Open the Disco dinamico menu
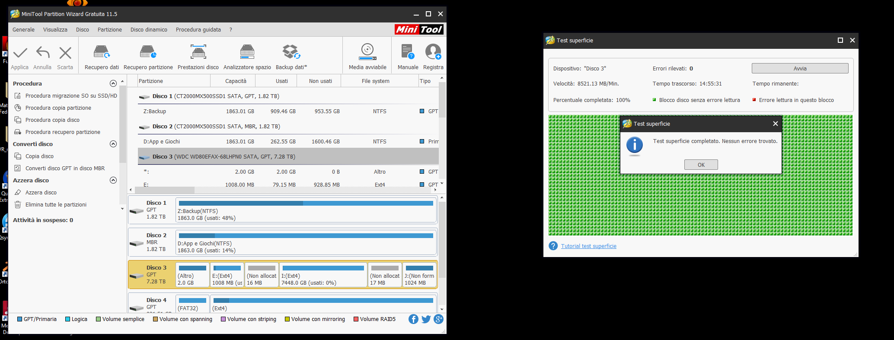Viewport: 894px width, 340px height. tap(149, 30)
